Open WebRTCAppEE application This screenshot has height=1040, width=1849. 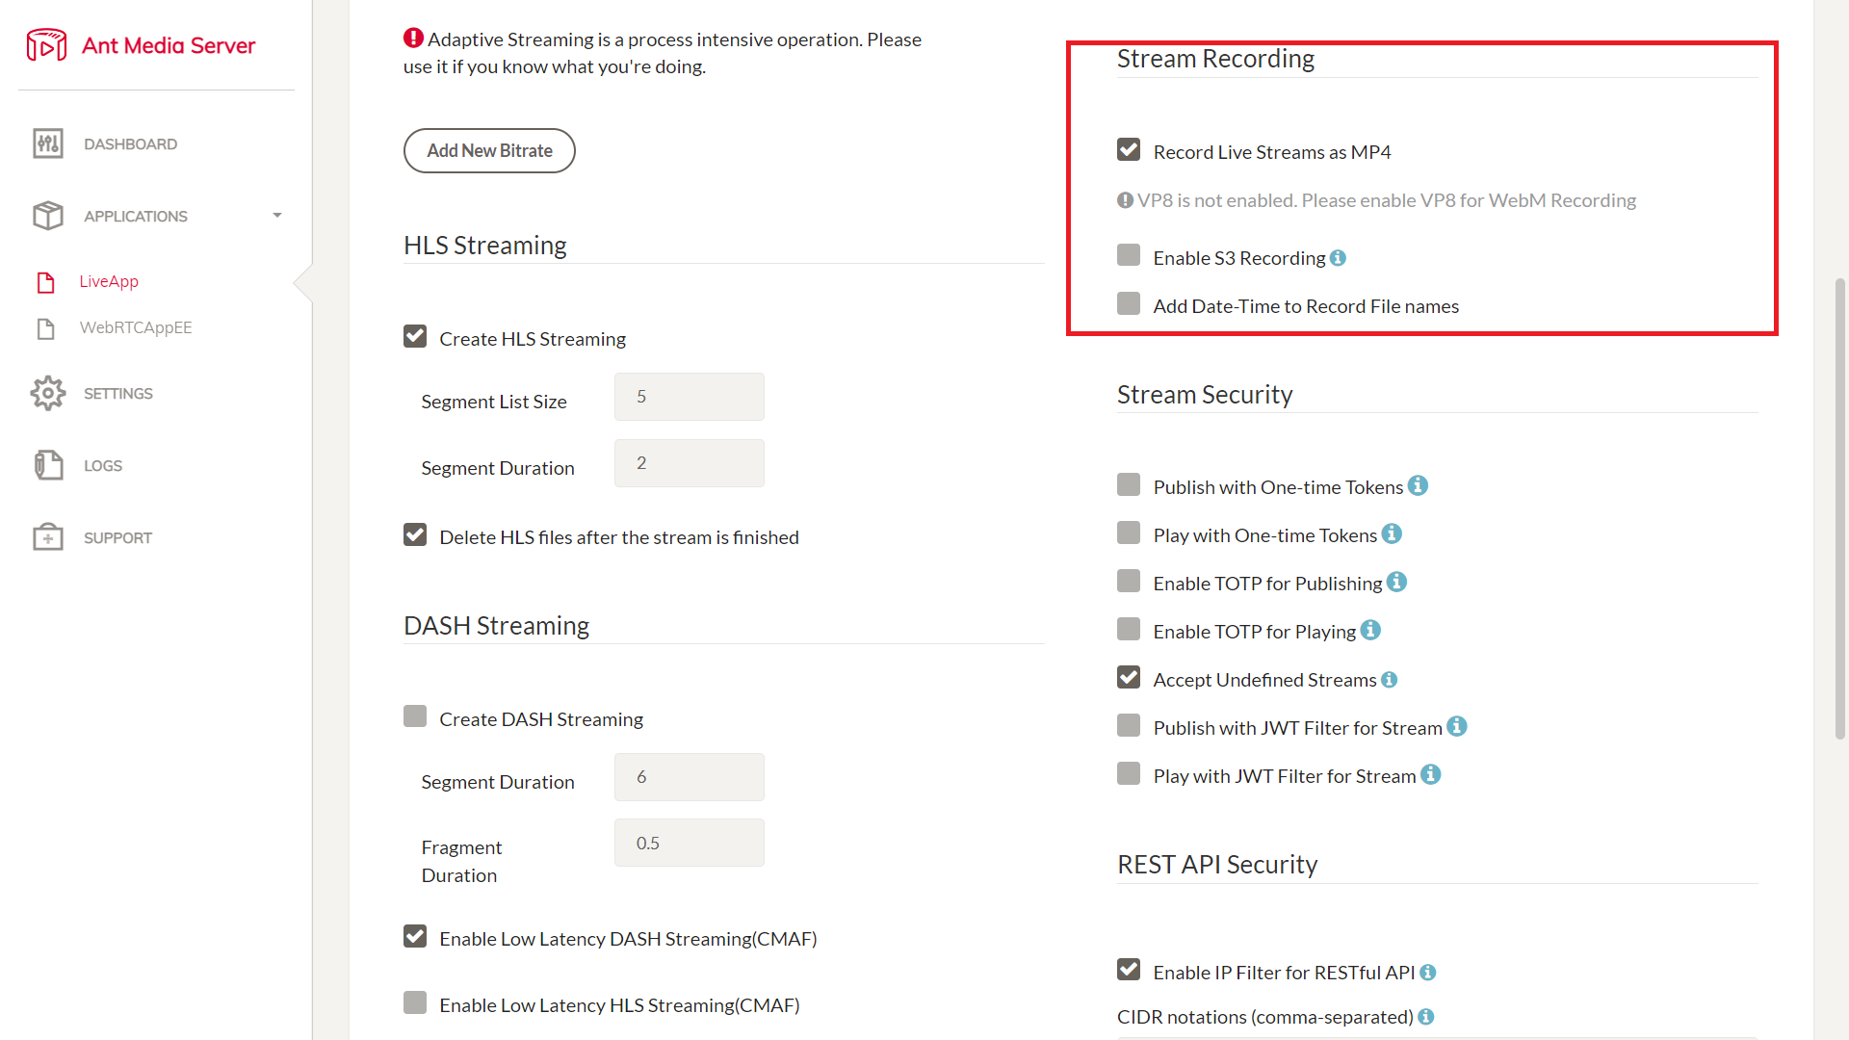pyautogui.click(x=136, y=327)
